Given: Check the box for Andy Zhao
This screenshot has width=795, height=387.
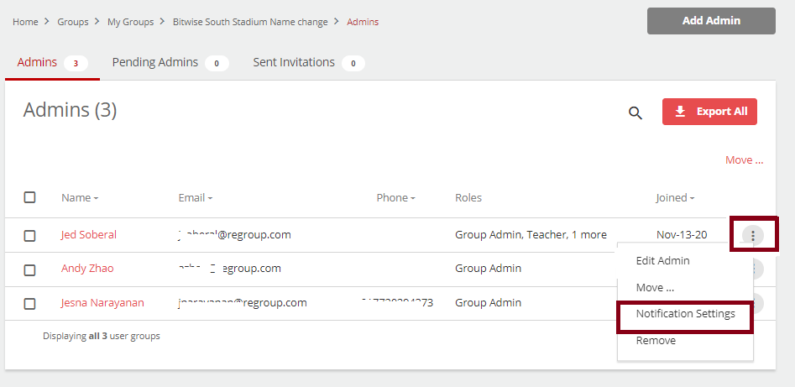Looking at the screenshot, I should click(x=30, y=269).
